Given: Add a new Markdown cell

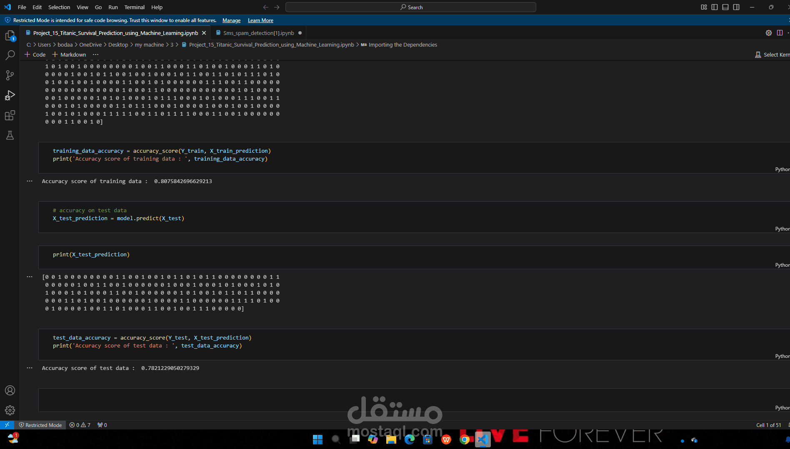Looking at the screenshot, I should (x=69, y=55).
